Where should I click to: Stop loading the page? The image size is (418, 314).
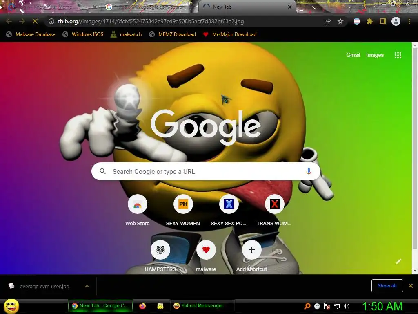[35, 21]
